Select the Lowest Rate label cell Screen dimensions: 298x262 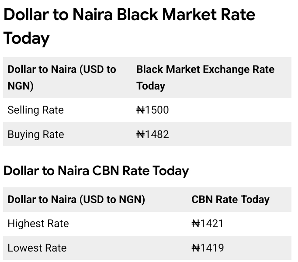(37, 248)
